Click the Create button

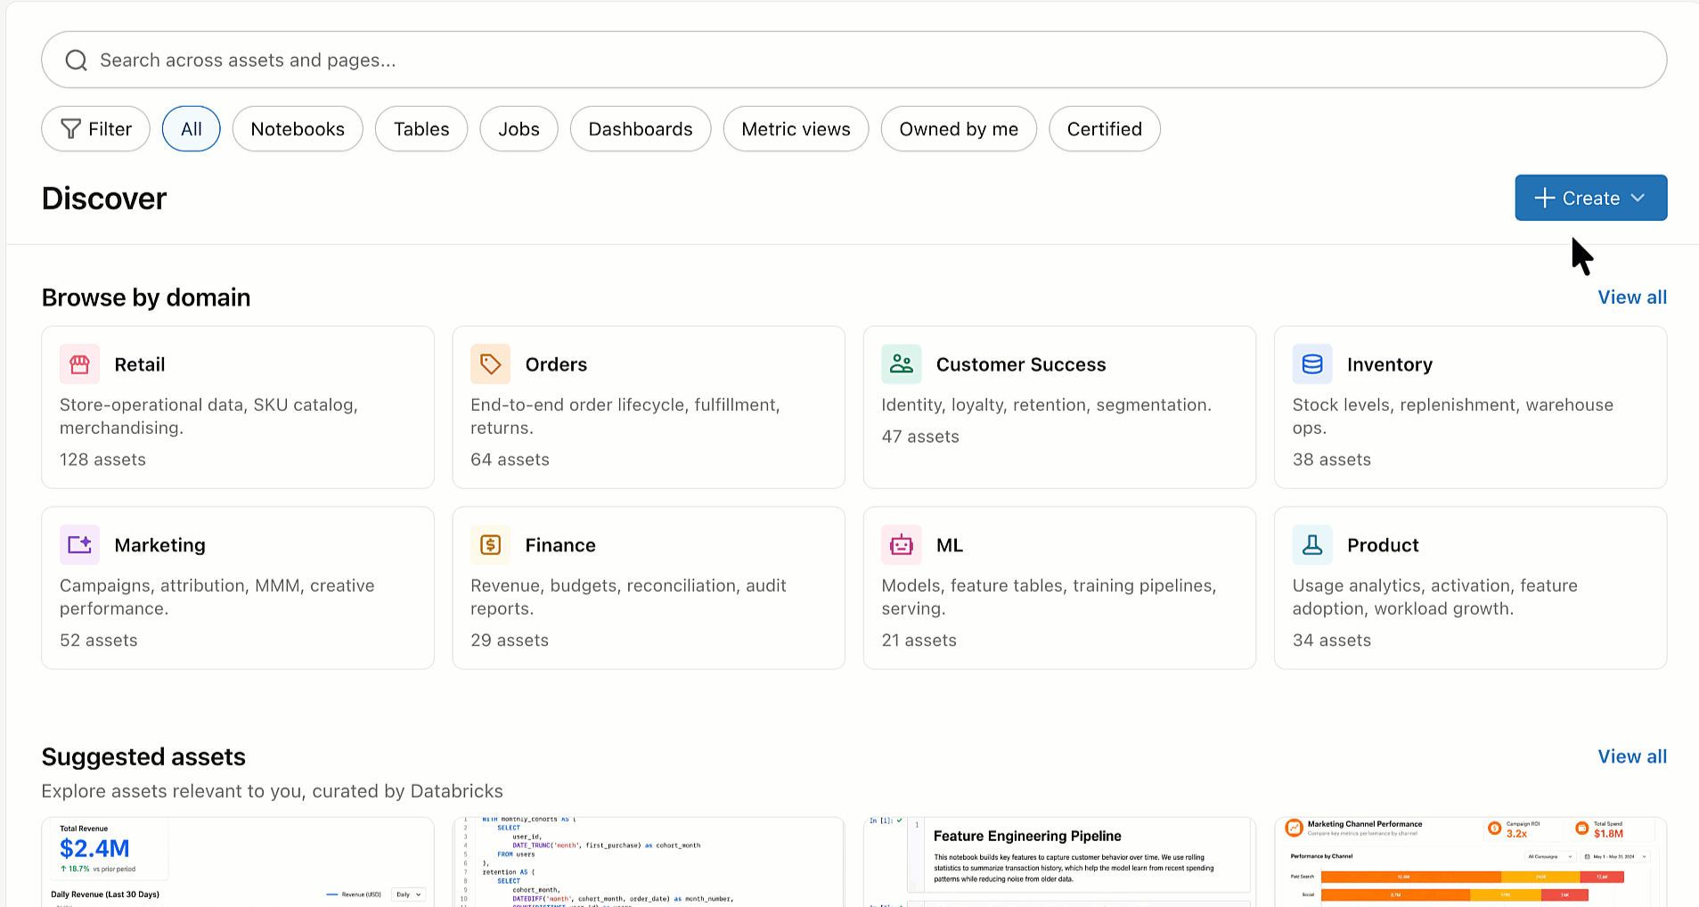(x=1590, y=198)
